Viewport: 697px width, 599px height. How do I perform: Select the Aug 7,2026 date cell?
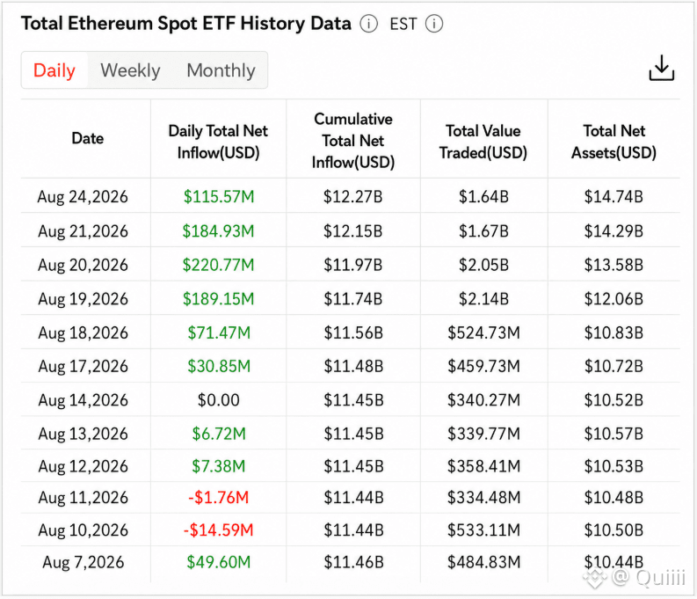[83, 563]
